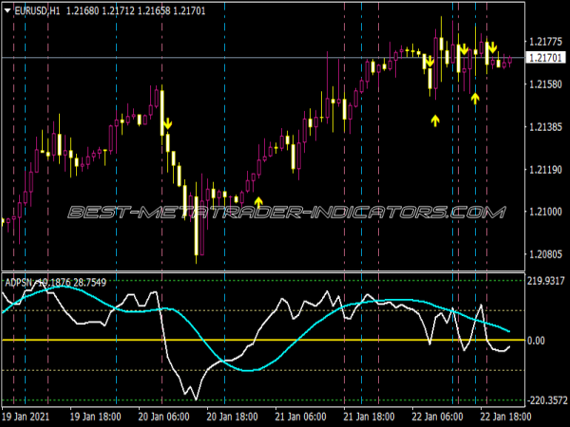This screenshot has height=427, width=570.
Task: Click the 21 Jan 06:00 time label
Action: (300, 417)
